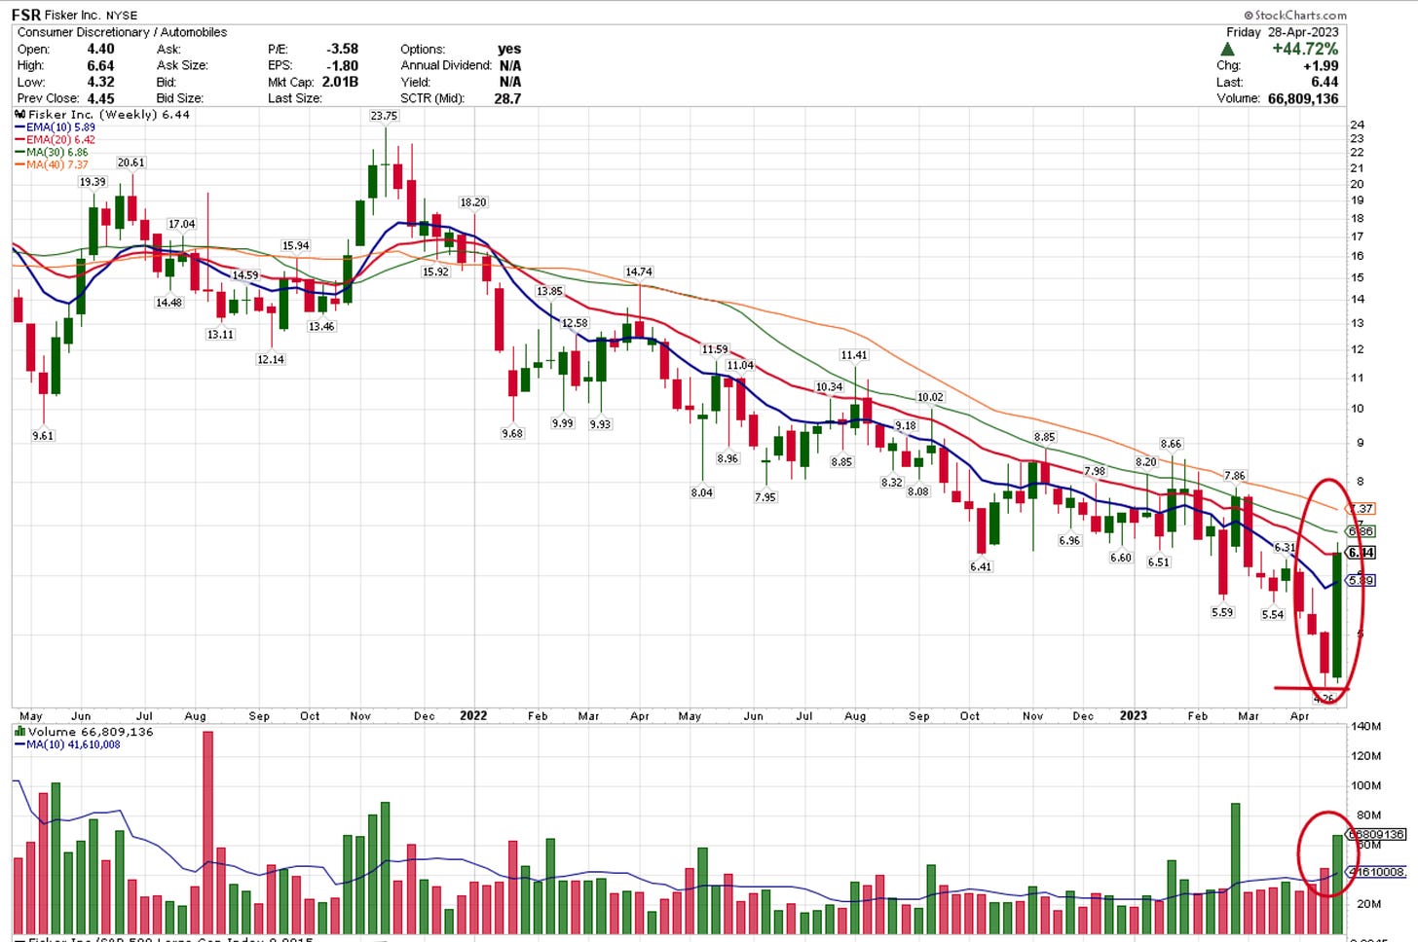Click the P/E value -3.58
This screenshot has width=1418, height=942.
[342, 49]
